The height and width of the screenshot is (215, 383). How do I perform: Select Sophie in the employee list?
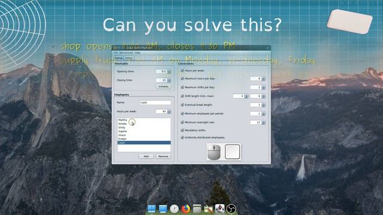point(144,131)
